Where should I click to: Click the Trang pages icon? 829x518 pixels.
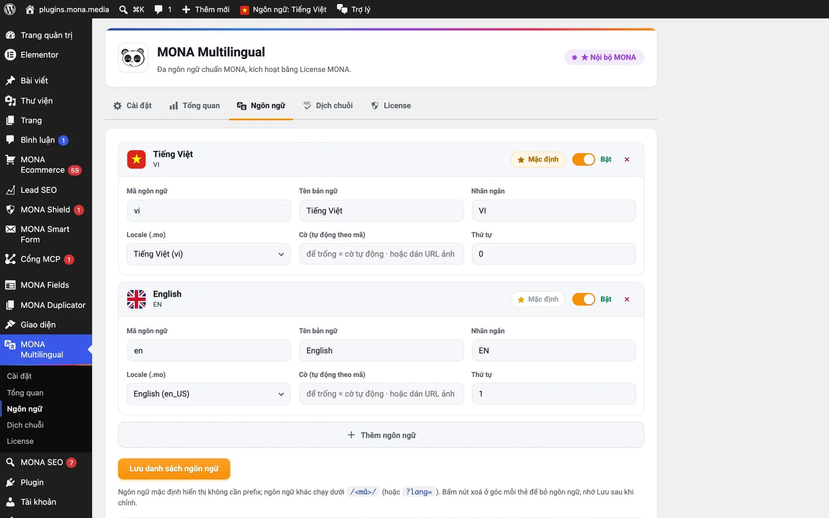click(10, 120)
